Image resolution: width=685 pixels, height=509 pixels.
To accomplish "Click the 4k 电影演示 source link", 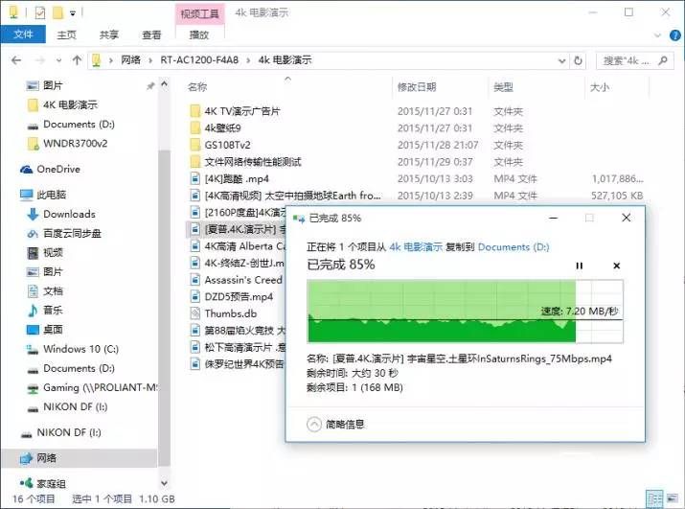I will pyautogui.click(x=416, y=247).
